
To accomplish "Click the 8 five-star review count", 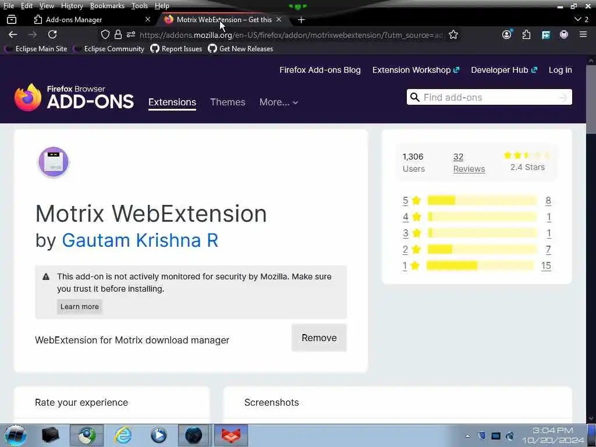I will point(548,200).
